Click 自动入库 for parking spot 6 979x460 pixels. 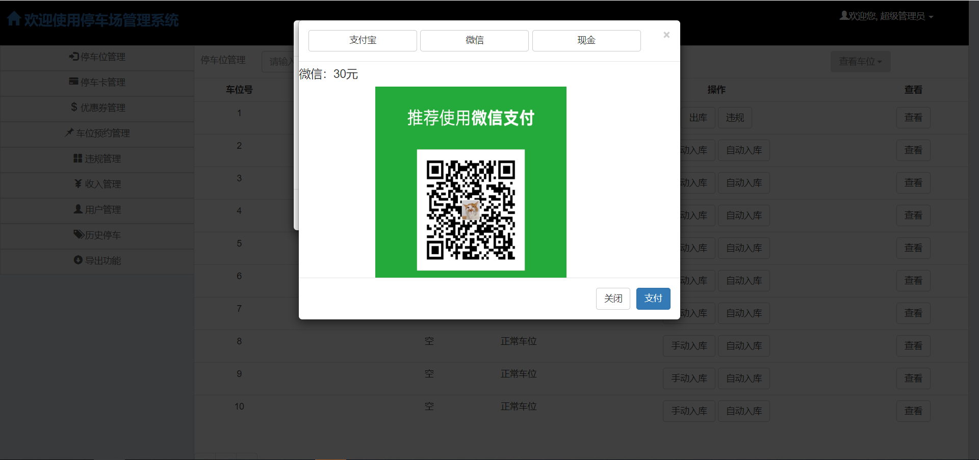coord(744,281)
